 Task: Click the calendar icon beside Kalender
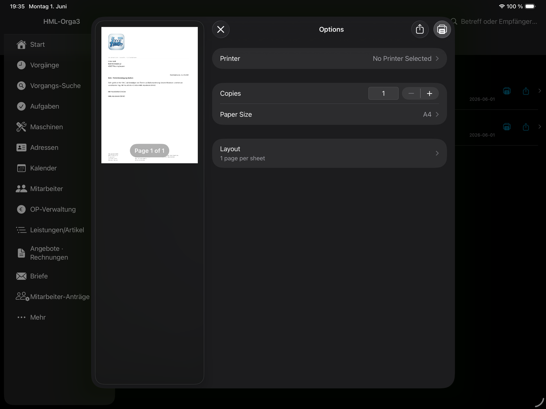[21, 168]
